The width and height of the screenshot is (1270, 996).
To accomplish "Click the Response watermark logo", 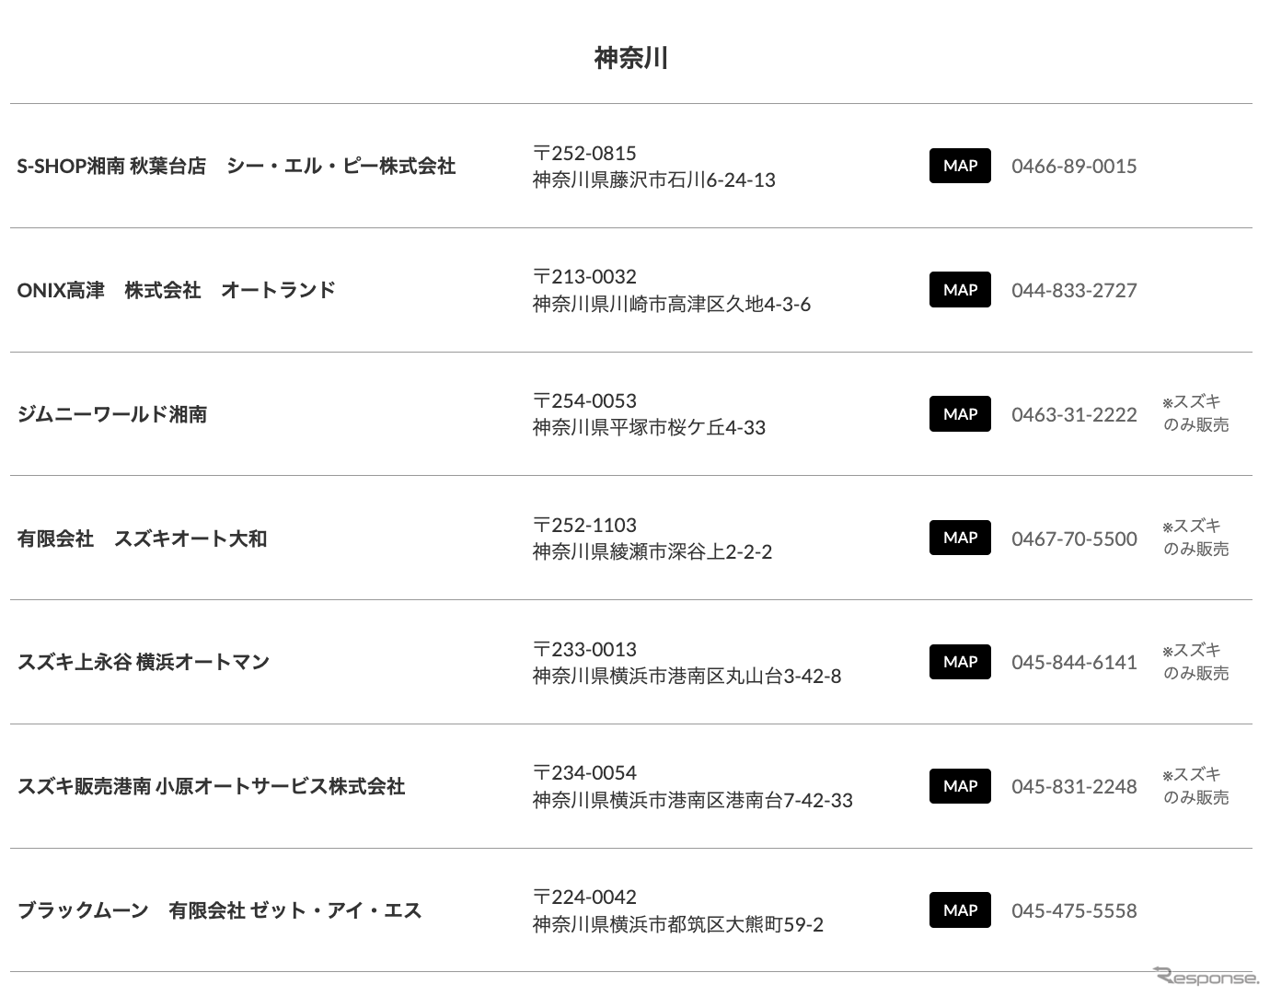I will (1206, 977).
